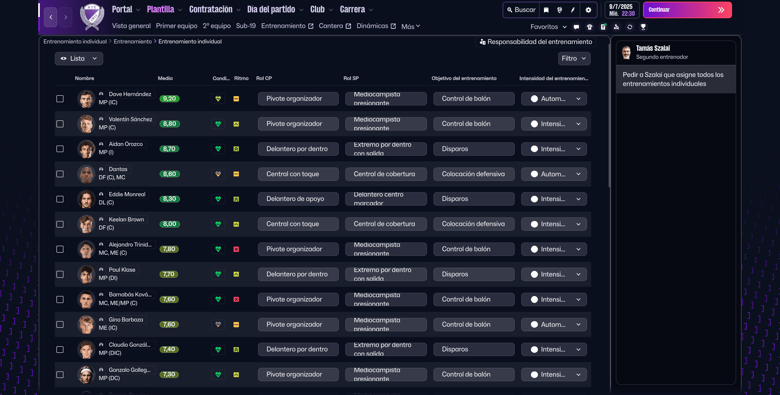The image size is (780, 395).
Task: Click the speech bubble messages icon
Action: [576, 27]
